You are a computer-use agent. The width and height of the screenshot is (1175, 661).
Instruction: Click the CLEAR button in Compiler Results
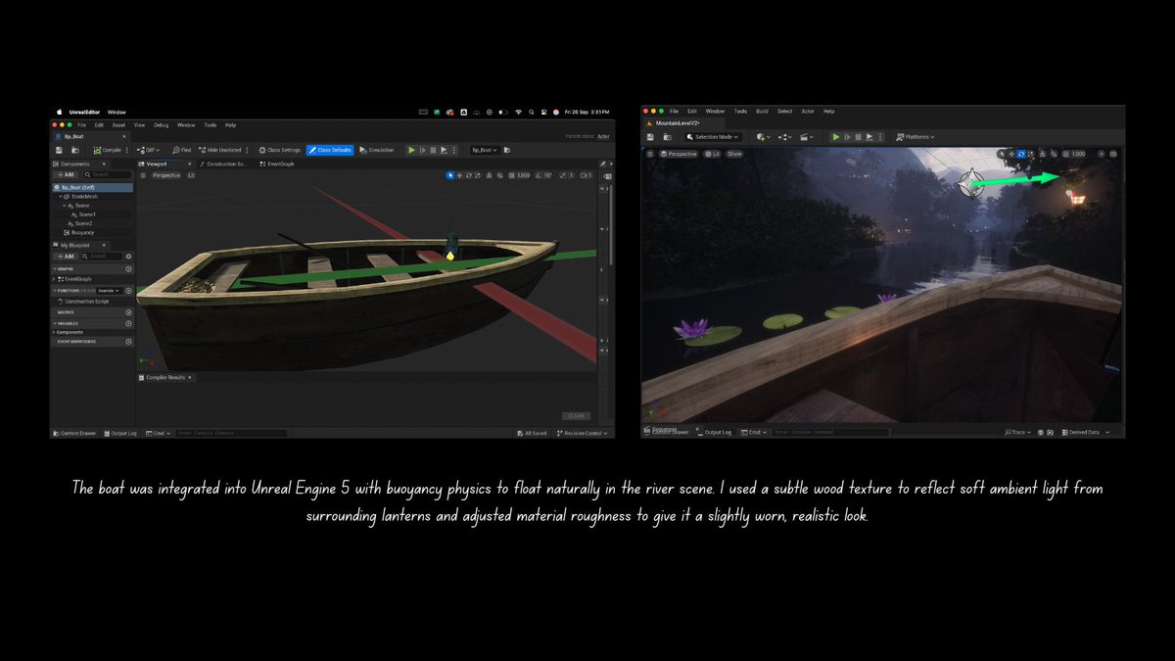(x=576, y=415)
